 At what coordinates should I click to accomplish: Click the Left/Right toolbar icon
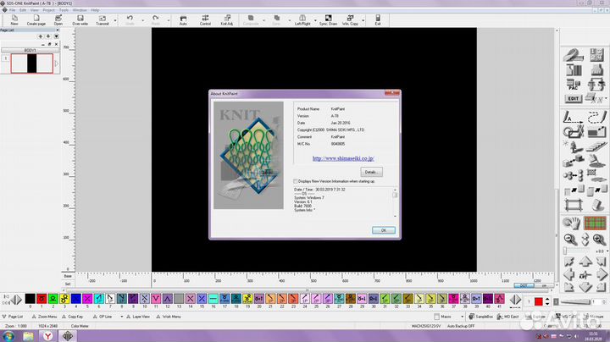302,20
